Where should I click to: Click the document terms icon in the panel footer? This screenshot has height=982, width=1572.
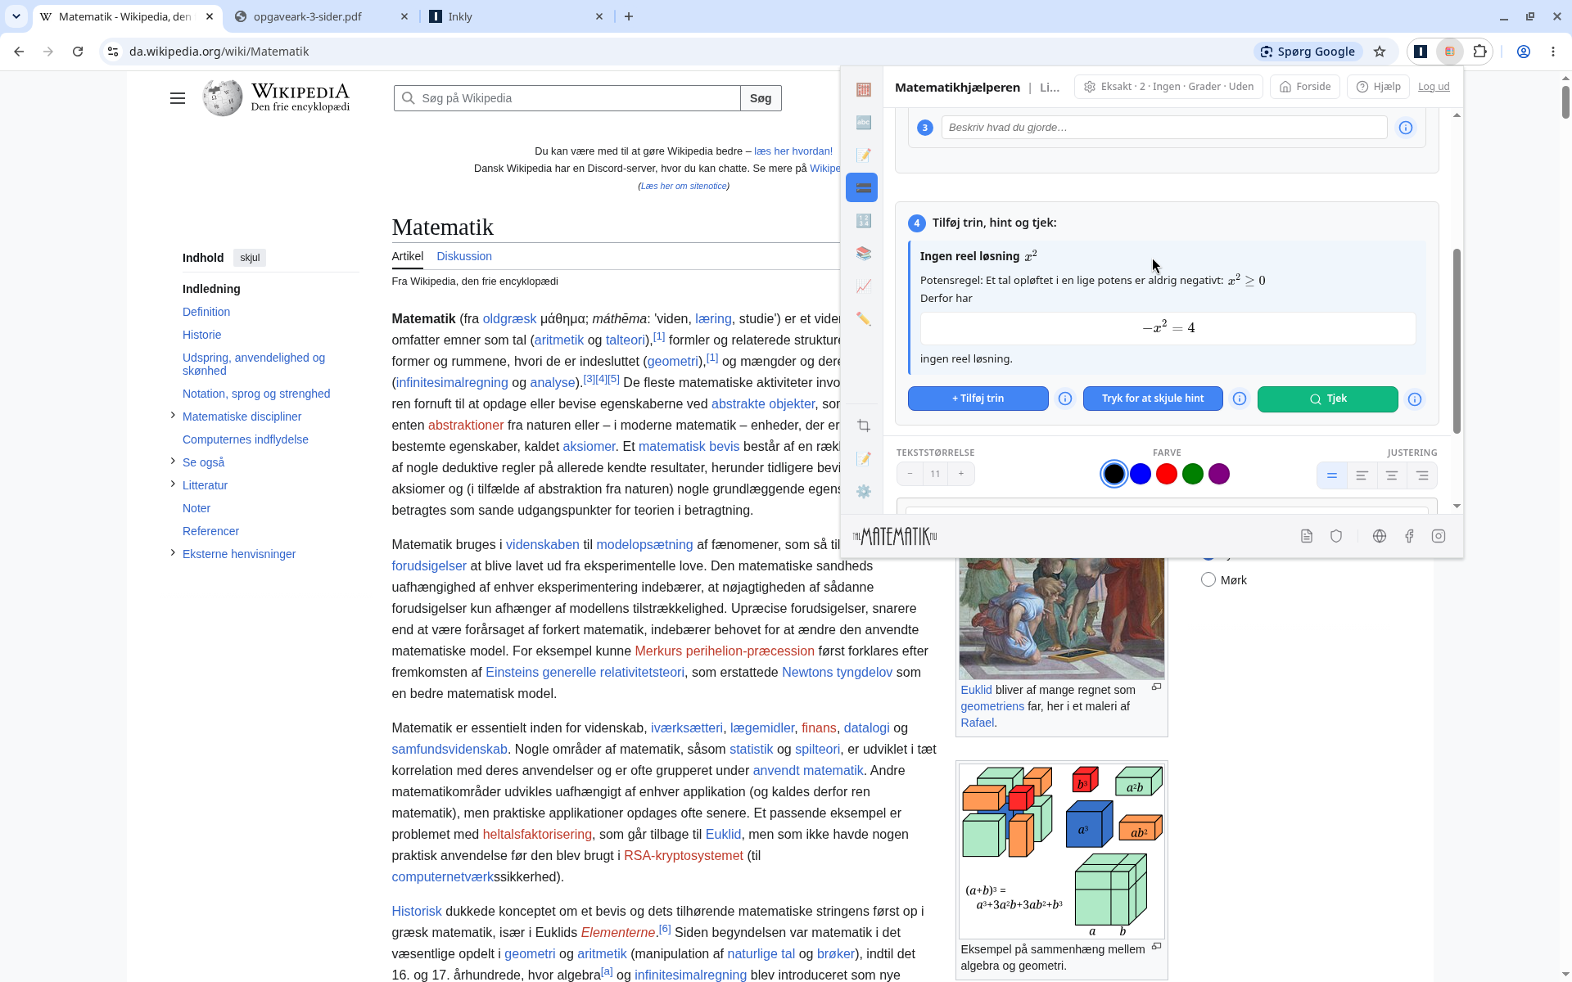1307,536
